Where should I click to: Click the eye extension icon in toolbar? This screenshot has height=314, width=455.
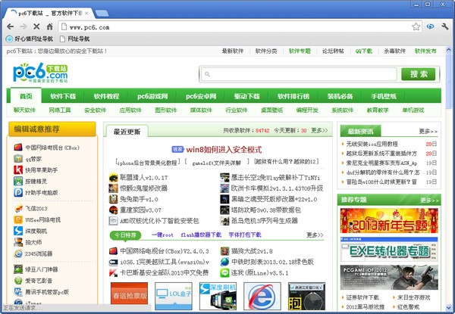coord(430,26)
